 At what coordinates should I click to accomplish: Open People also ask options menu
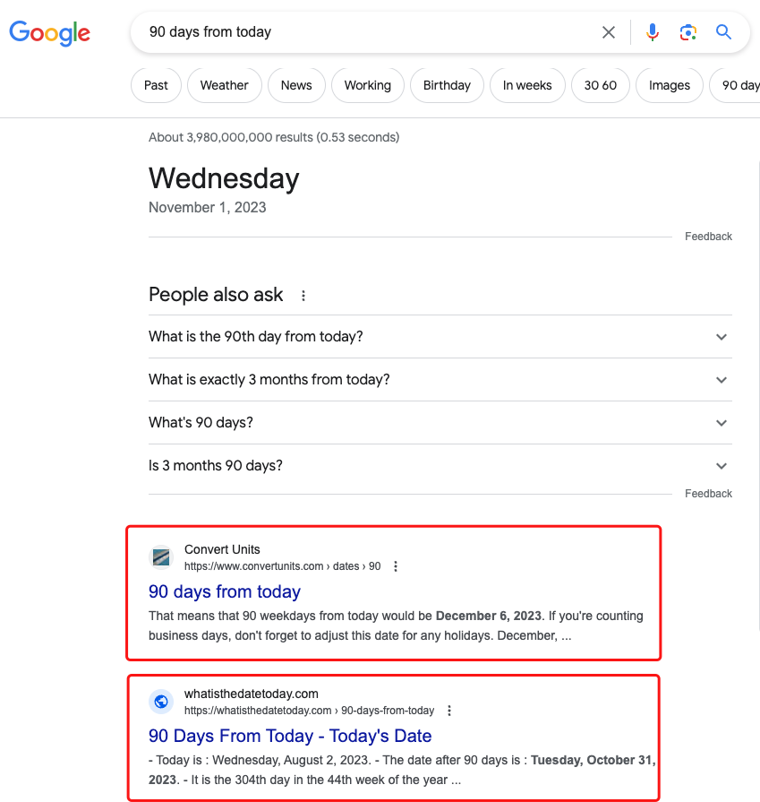(303, 296)
